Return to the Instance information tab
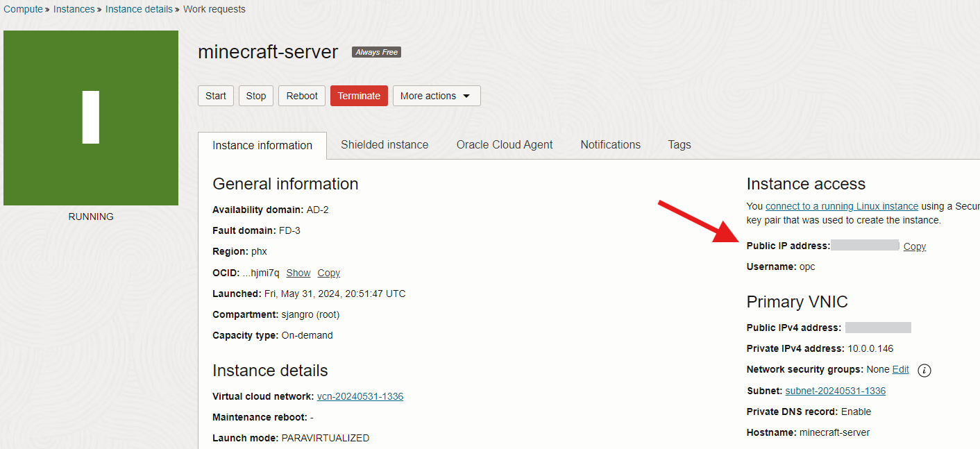 [262, 145]
